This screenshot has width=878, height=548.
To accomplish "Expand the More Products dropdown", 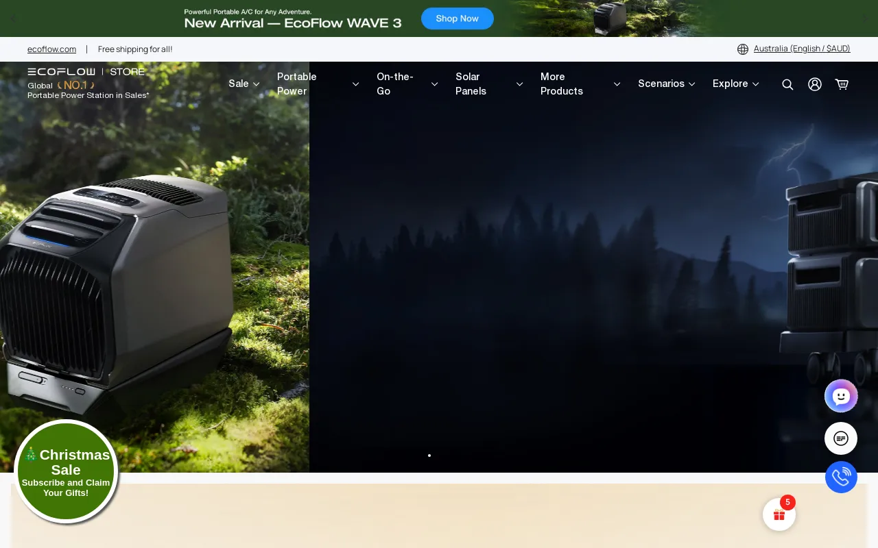I will 580,84.
